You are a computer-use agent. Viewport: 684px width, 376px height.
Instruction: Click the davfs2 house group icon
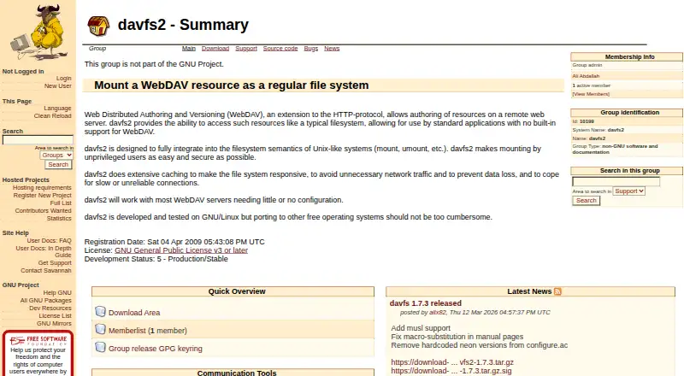[98, 26]
